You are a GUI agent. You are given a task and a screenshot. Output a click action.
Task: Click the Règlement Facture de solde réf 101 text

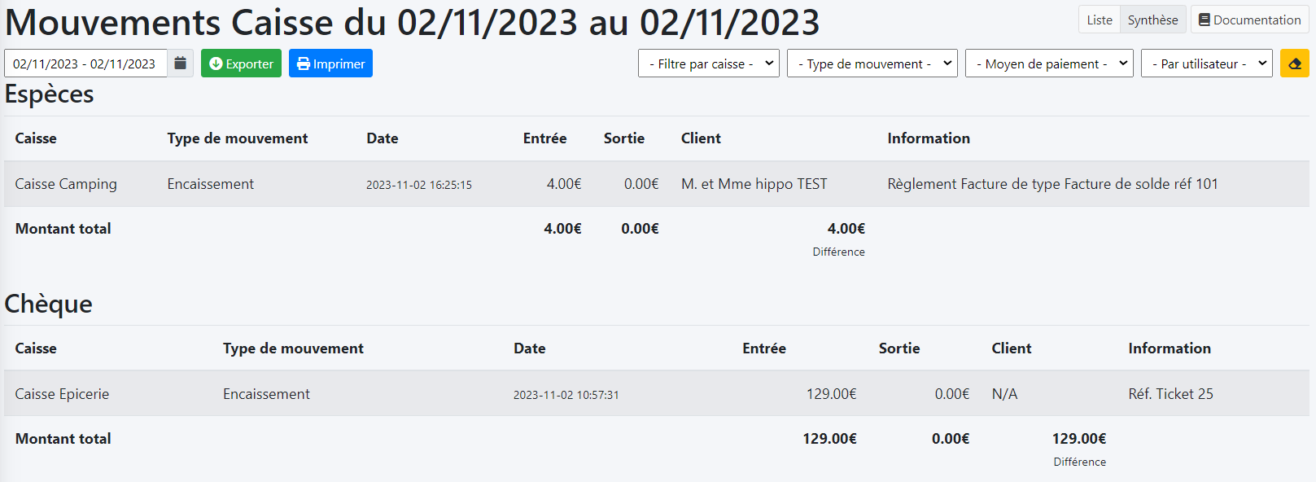click(1052, 184)
